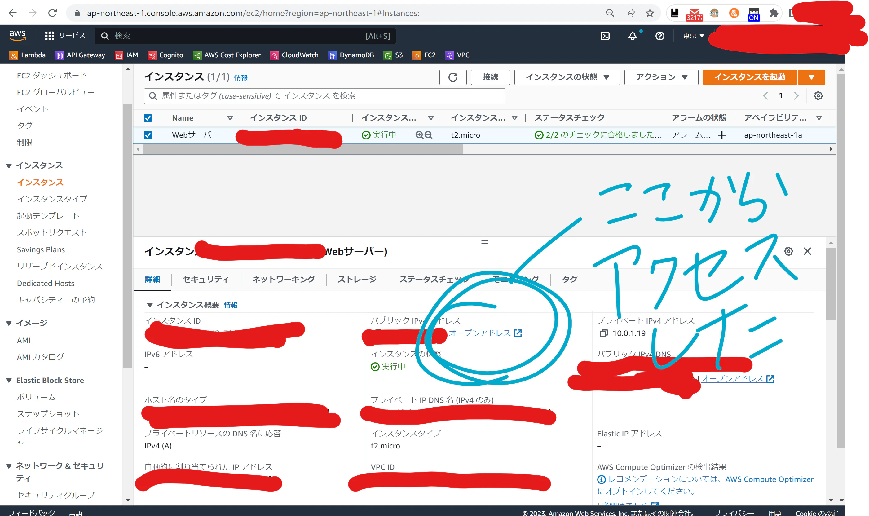
Task: Click the instance list refresh button
Action: 452,77
